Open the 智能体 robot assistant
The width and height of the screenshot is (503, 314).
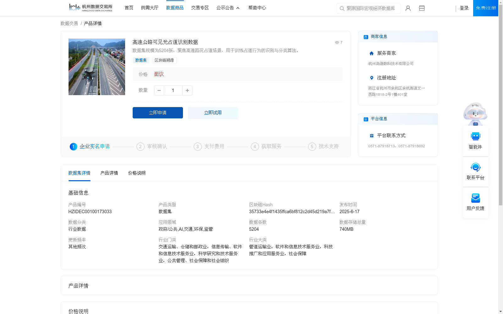(x=475, y=140)
